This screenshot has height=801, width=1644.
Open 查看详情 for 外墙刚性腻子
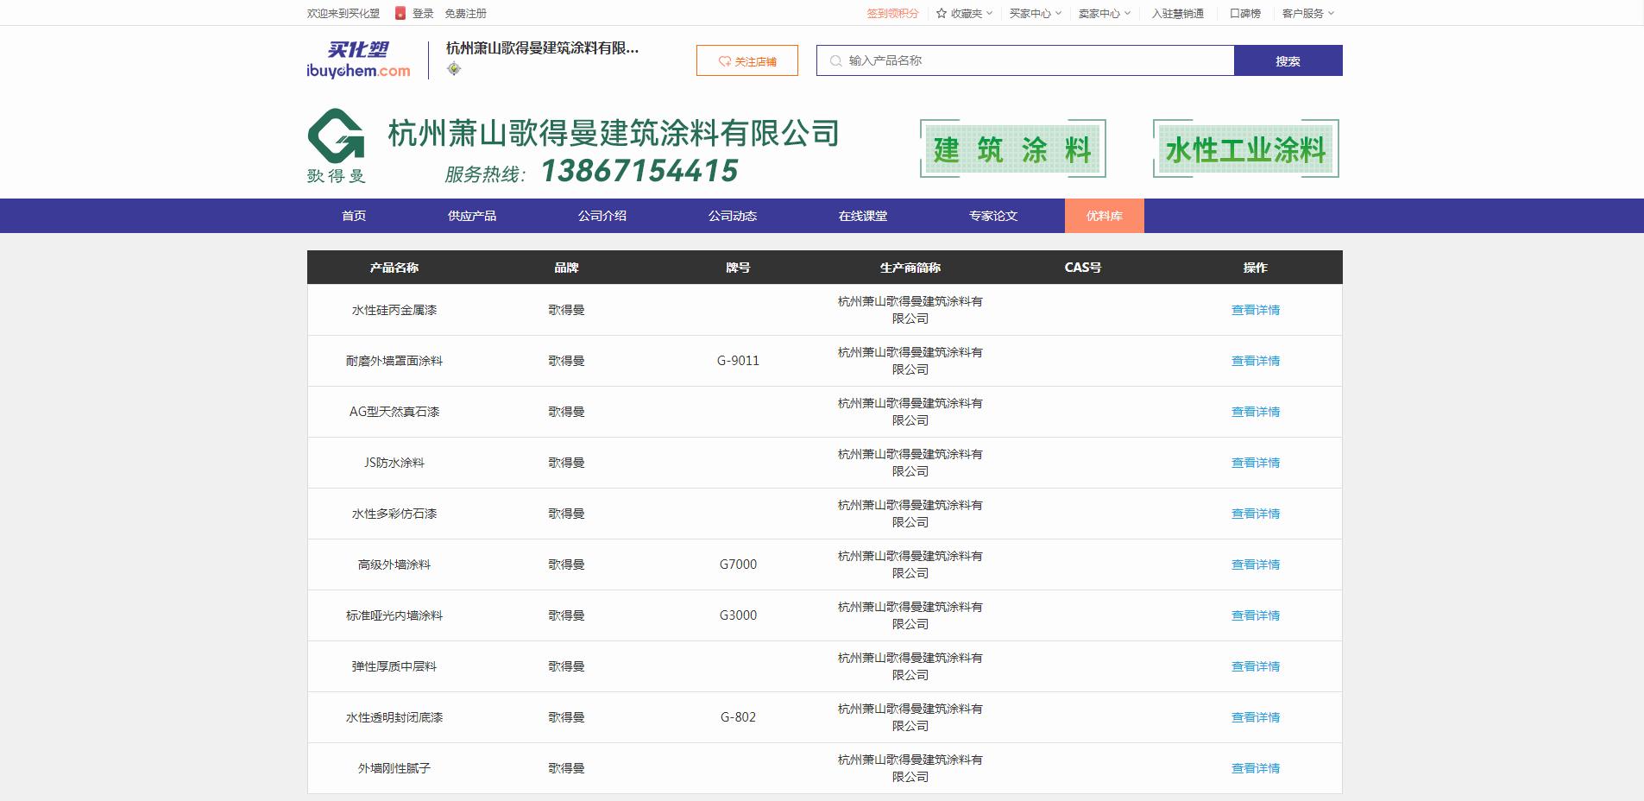(x=1256, y=768)
